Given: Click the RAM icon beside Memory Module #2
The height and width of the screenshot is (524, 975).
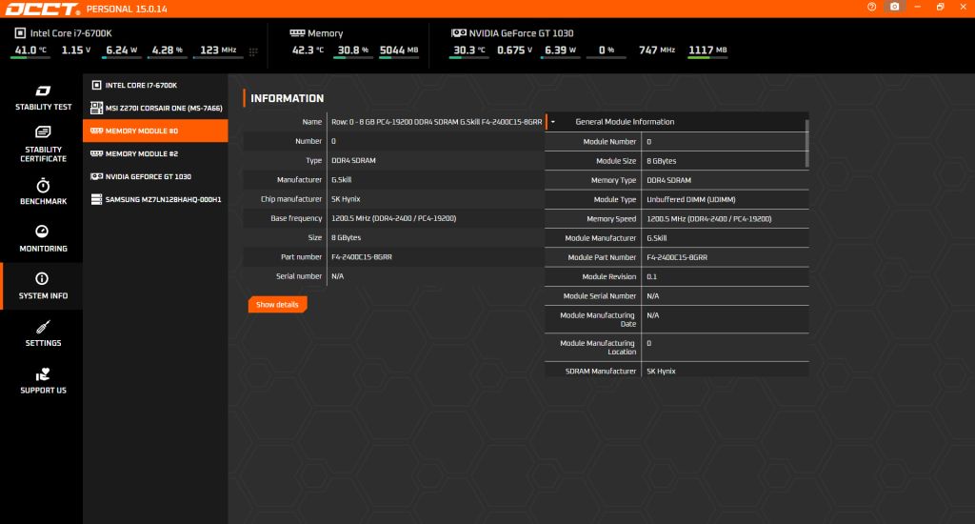Looking at the screenshot, I should 96,153.
